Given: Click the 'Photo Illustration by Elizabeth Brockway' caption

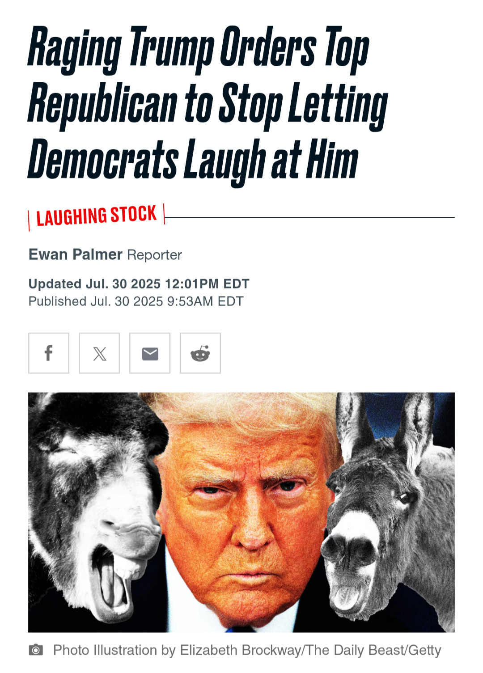Looking at the screenshot, I should coord(177,650).
